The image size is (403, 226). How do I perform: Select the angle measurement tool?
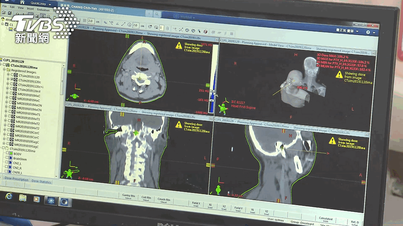(x=117, y=24)
